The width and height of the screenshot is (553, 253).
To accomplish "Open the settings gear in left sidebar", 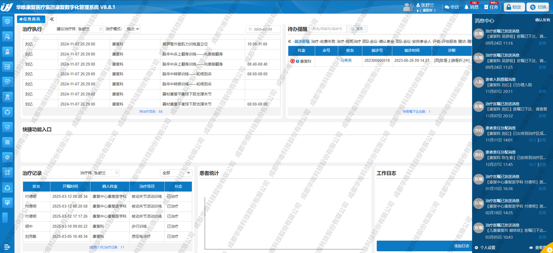I will 7,21.
